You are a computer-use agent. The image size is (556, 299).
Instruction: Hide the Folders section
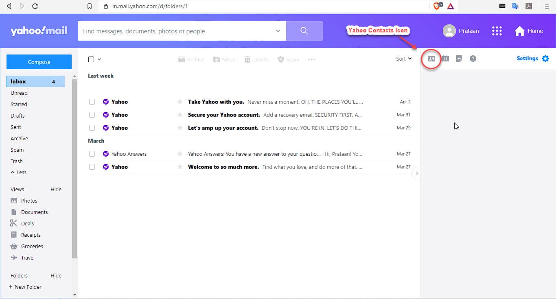coord(56,276)
